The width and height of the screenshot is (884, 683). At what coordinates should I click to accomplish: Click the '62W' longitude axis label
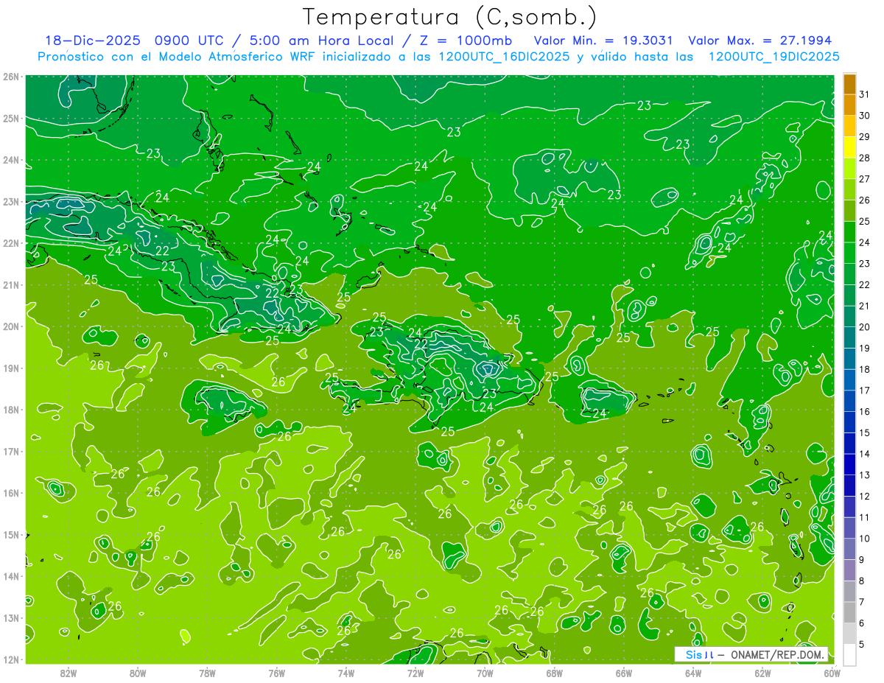pos(762,673)
